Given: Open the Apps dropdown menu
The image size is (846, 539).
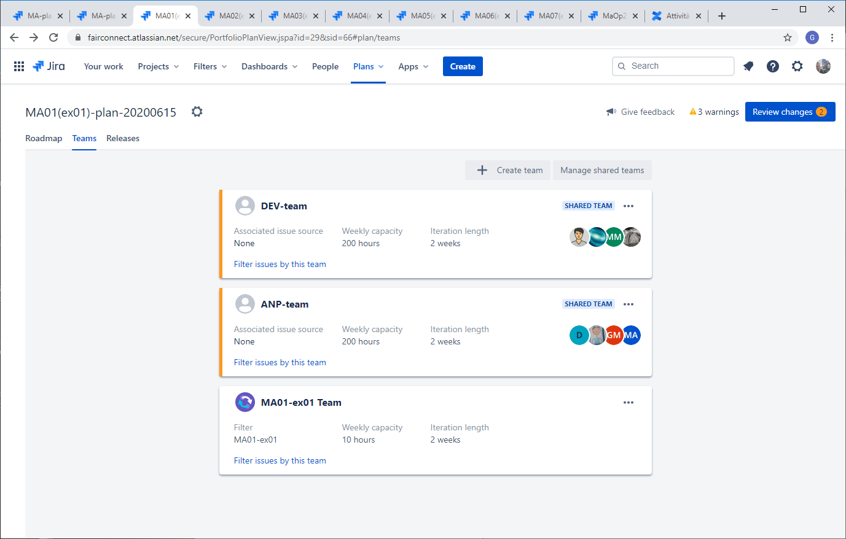Looking at the screenshot, I should [x=413, y=66].
